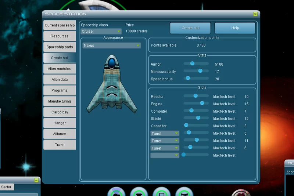Open the Cargo bay tab
Image resolution: width=294 pixels, height=196 pixels.
60,112
